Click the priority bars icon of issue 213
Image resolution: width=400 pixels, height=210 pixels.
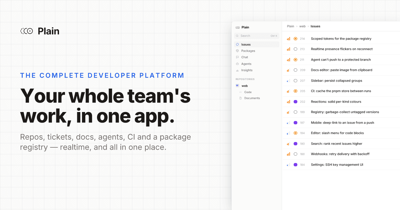(288, 49)
